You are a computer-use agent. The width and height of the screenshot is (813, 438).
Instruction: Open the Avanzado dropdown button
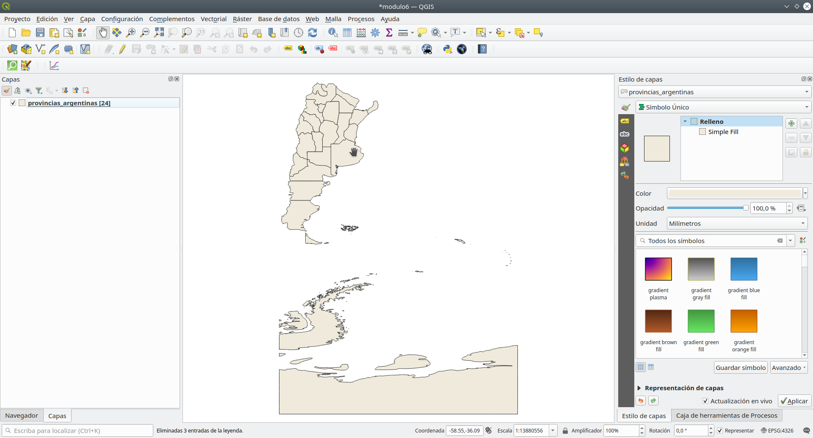pos(789,367)
